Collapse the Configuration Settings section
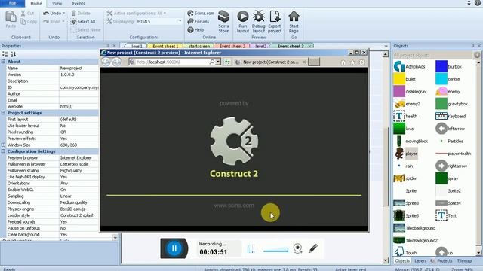 (x=3, y=151)
